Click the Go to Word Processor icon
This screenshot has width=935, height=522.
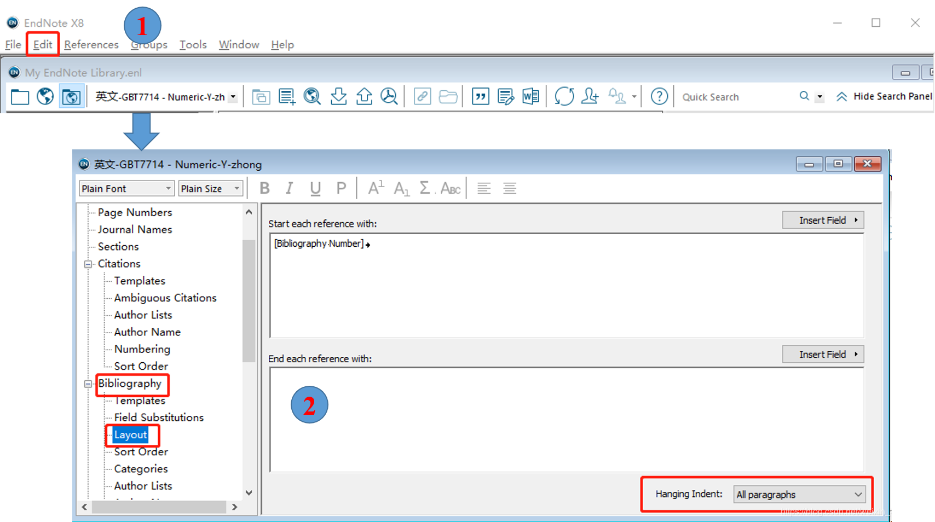pyautogui.click(x=531, y=97)
